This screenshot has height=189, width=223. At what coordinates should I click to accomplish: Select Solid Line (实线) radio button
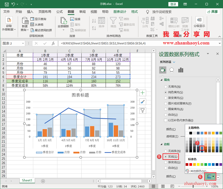(x=166, y=157)
